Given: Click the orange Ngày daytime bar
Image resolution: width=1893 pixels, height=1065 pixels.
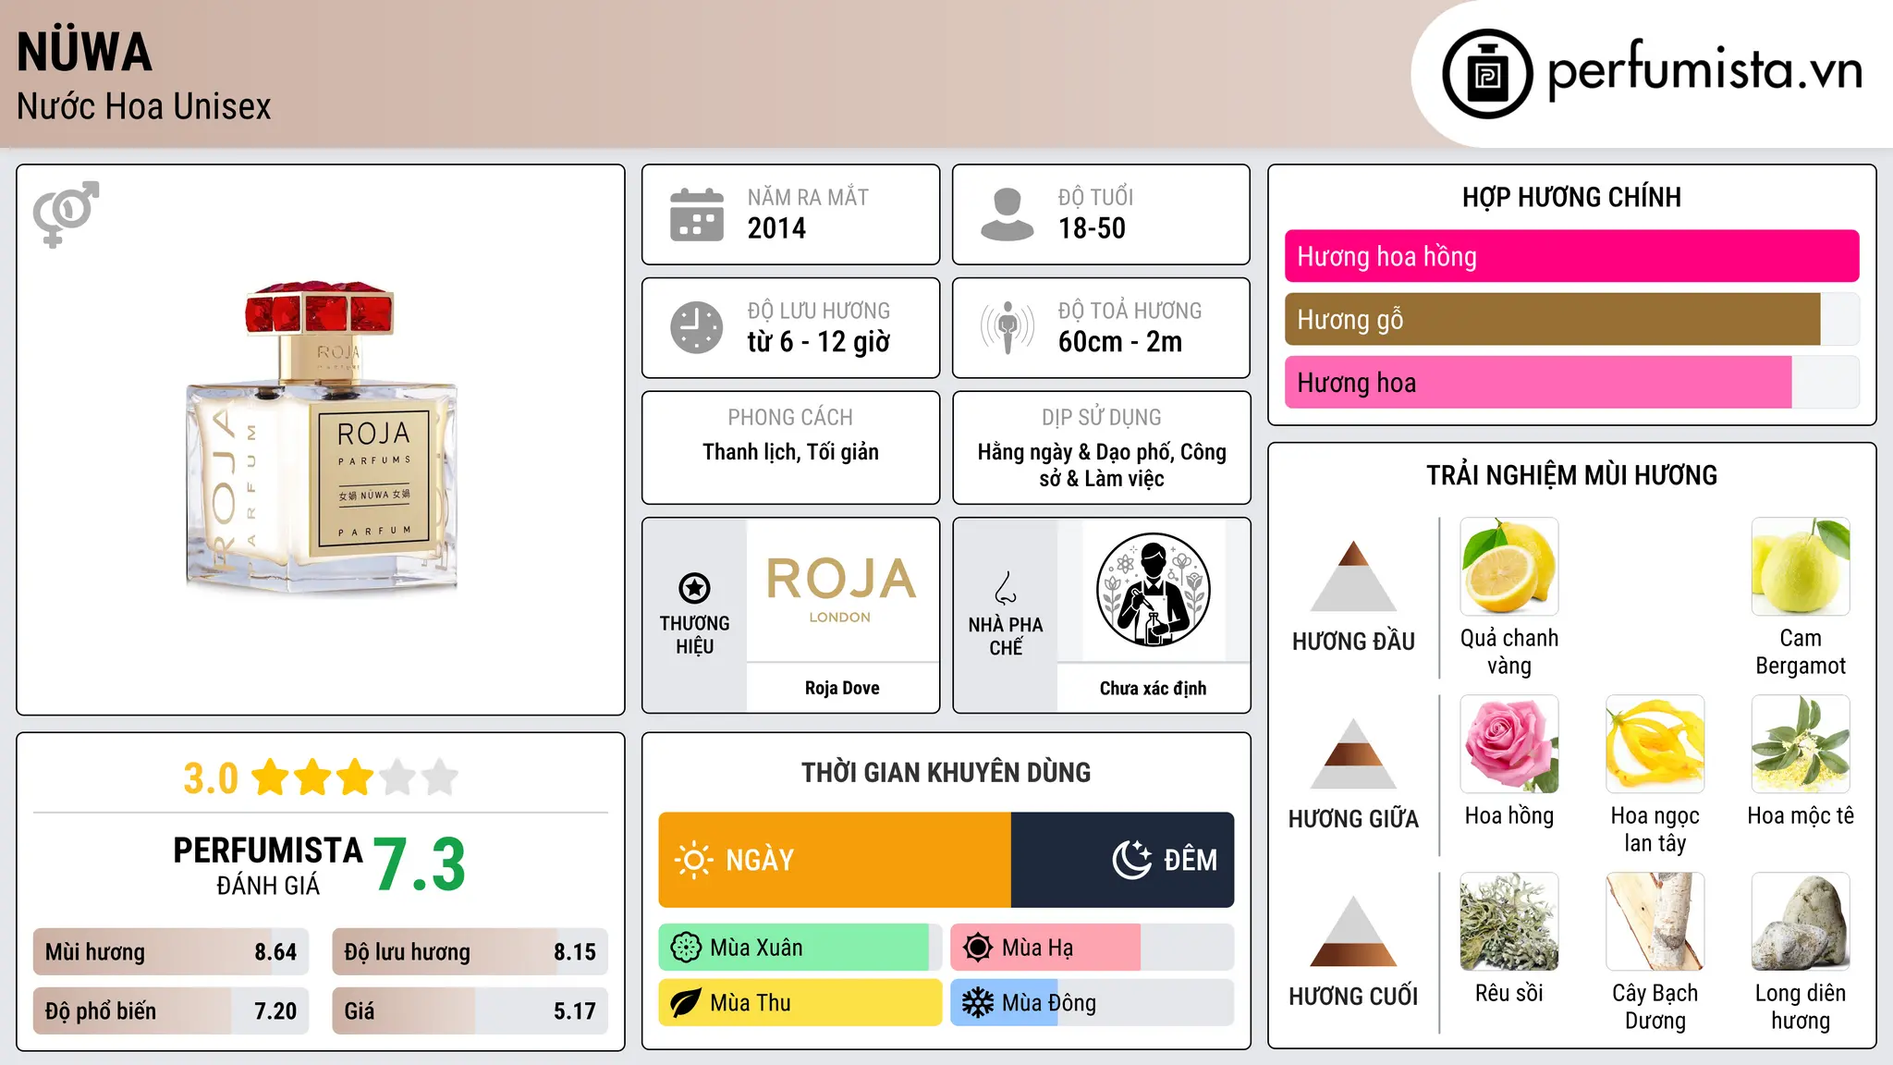Looking at the screenshot, I should tap(835, 860).
